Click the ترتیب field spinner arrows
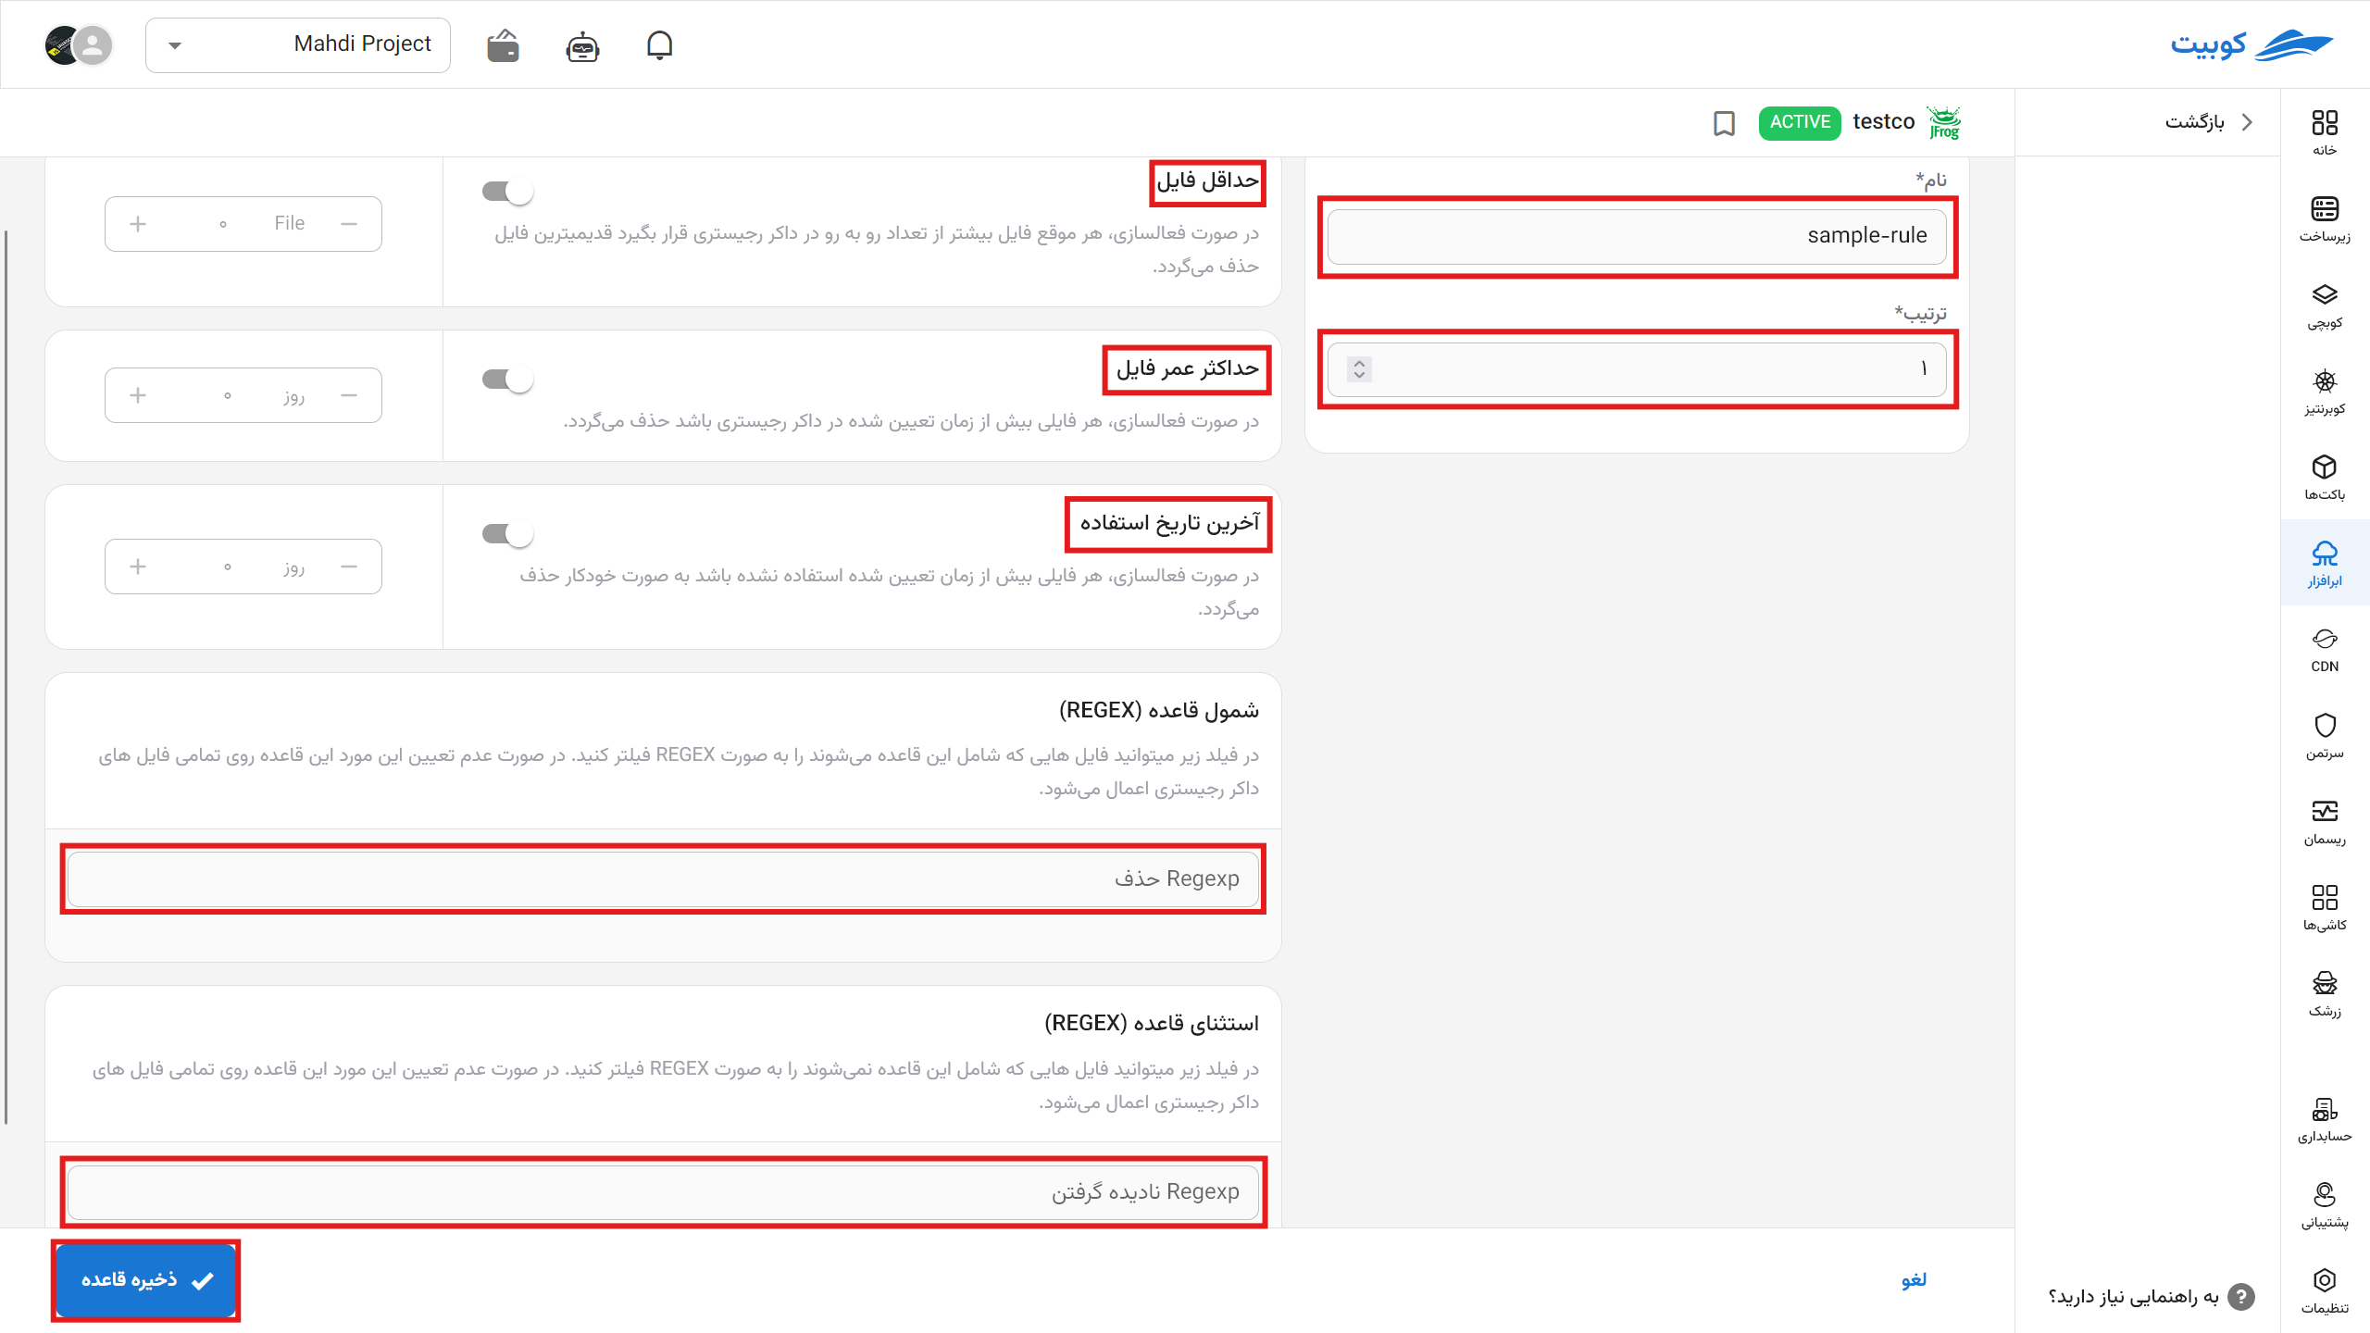This screenshot has width=2370, height=1333. [1359, 368]
